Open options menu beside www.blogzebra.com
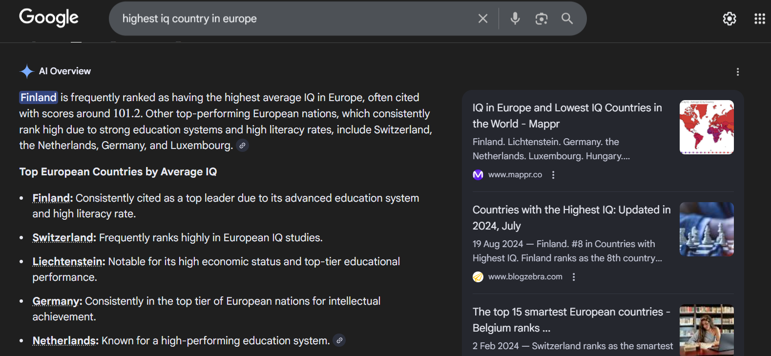 [573, 277]
